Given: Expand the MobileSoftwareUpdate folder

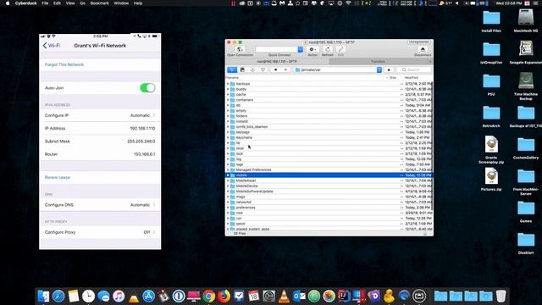Looking at the screenshot, I should (228, 191).
